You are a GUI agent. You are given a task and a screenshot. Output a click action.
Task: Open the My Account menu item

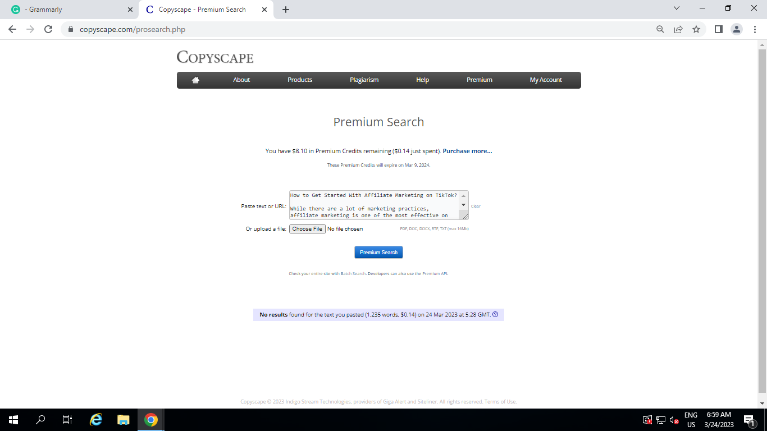546,80
